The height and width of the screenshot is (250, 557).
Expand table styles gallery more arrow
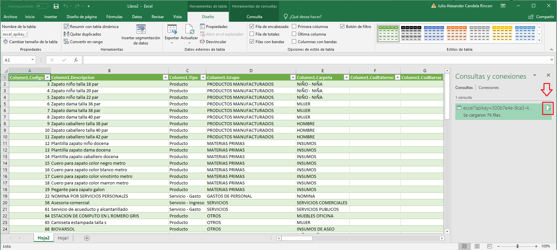click(x=539, y=41)
